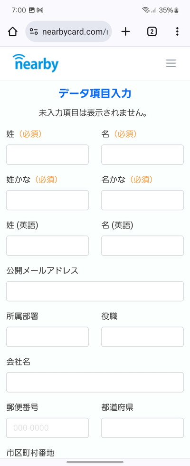190x466 pixels.
Task: Tap the browser home icon
Action: pyautogui.click(x=12, y=31)
